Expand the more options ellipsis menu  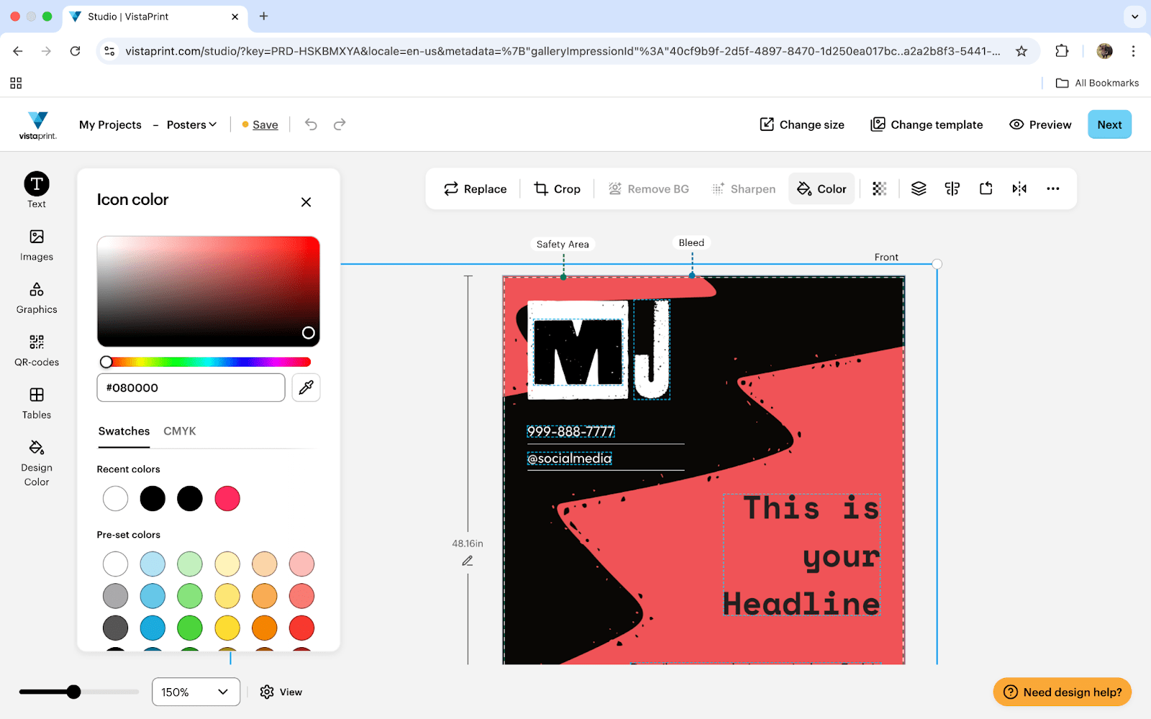1053,188
